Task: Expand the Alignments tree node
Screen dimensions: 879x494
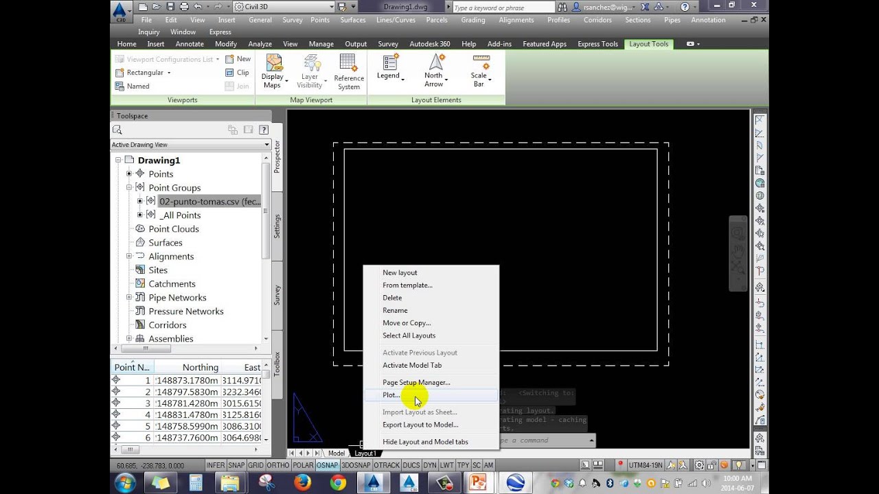Action: coord(128,256)
